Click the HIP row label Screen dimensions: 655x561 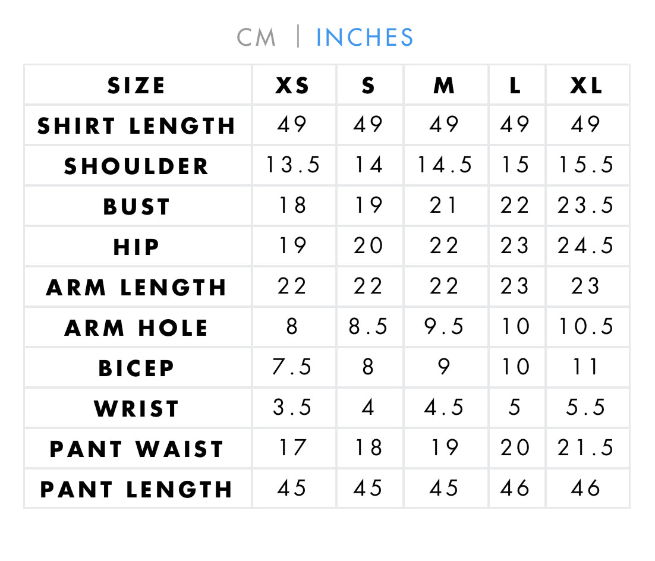point(137,247)
